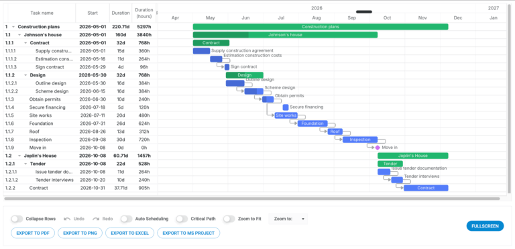Select the Roof task bar
Screen dimensions: 515x249
pyautogui.click(x=335, y=132)
